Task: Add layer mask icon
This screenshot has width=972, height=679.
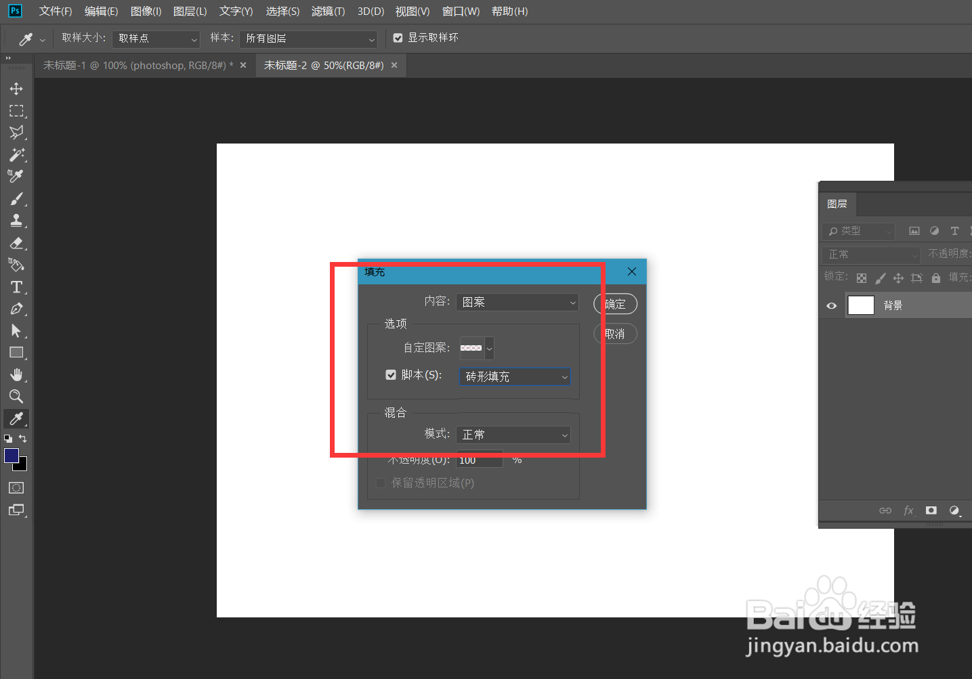Action: pyautogui.click(x=931, y=510)
